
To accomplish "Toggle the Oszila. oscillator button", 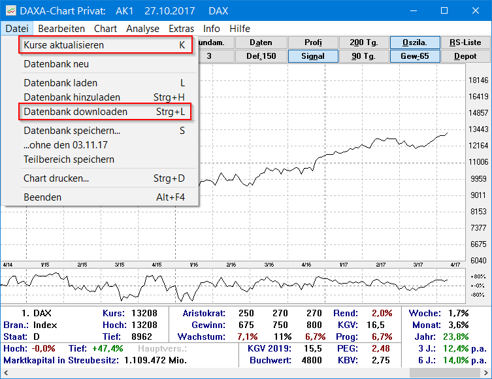I will click(415, 42).
